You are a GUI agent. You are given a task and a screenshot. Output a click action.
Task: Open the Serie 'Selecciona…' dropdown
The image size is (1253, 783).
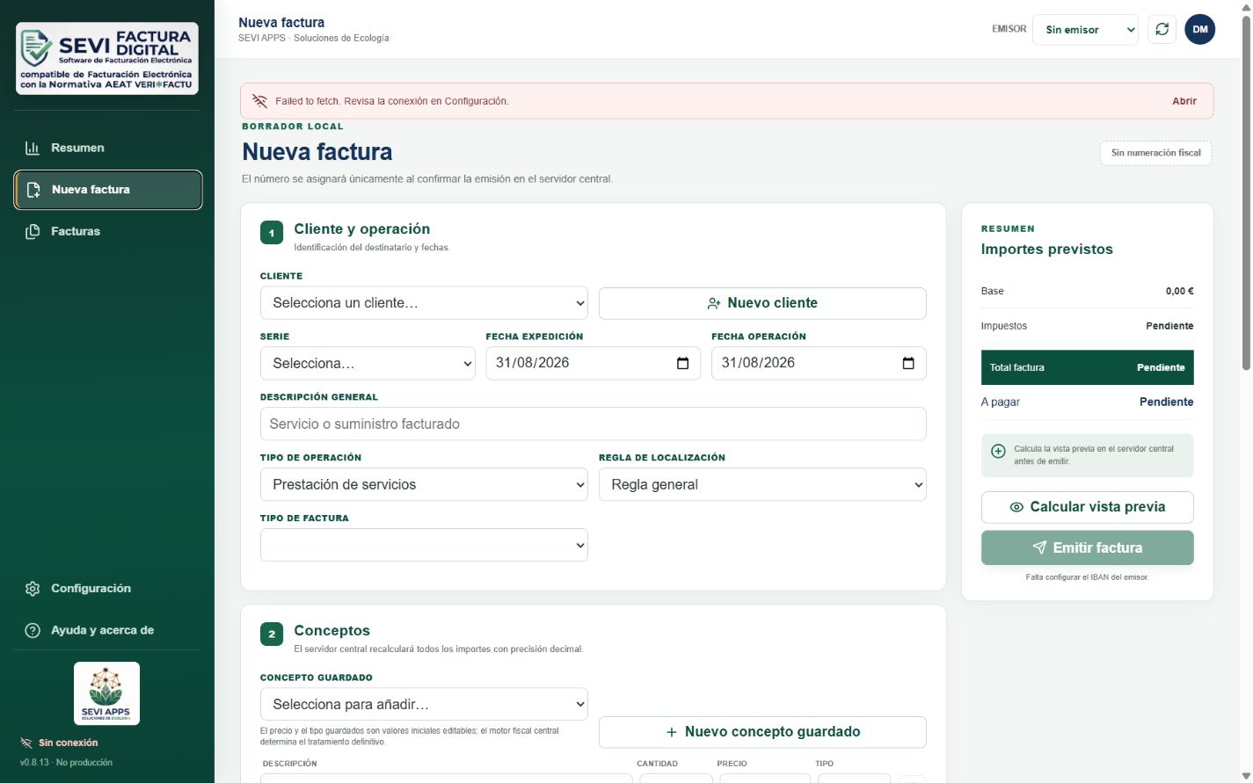pyautogui.click(x=368, y=363)
